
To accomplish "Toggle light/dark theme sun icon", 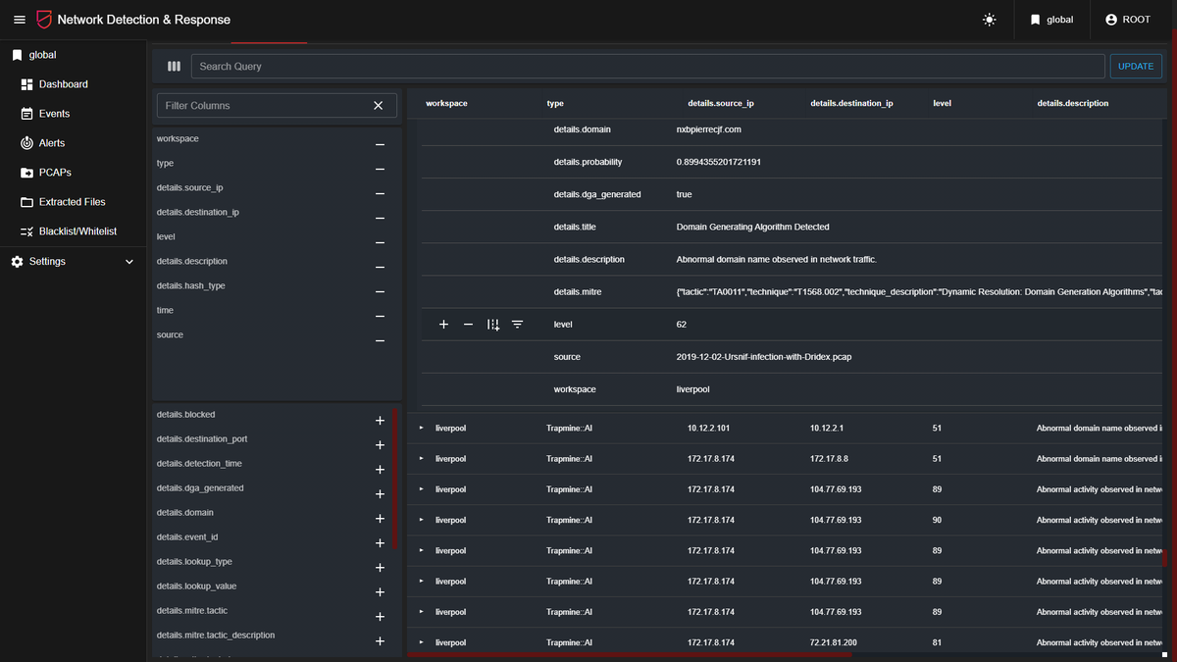I will click(x=989, y=20).
